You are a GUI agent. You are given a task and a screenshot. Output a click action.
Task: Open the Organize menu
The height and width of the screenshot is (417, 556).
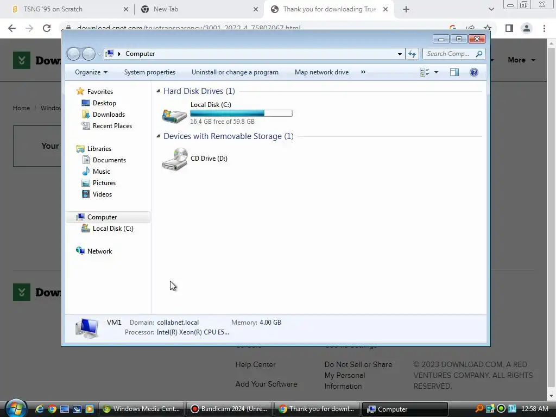pyautogui.click(x=91, y=72)
